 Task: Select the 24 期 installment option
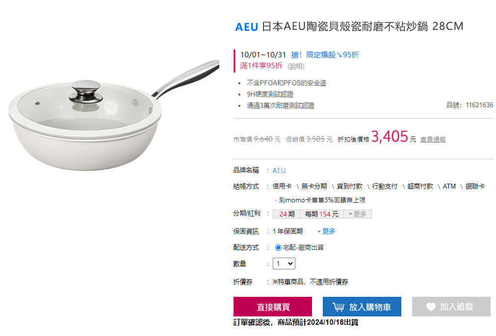pyautogui.click(x=287, y=214)
